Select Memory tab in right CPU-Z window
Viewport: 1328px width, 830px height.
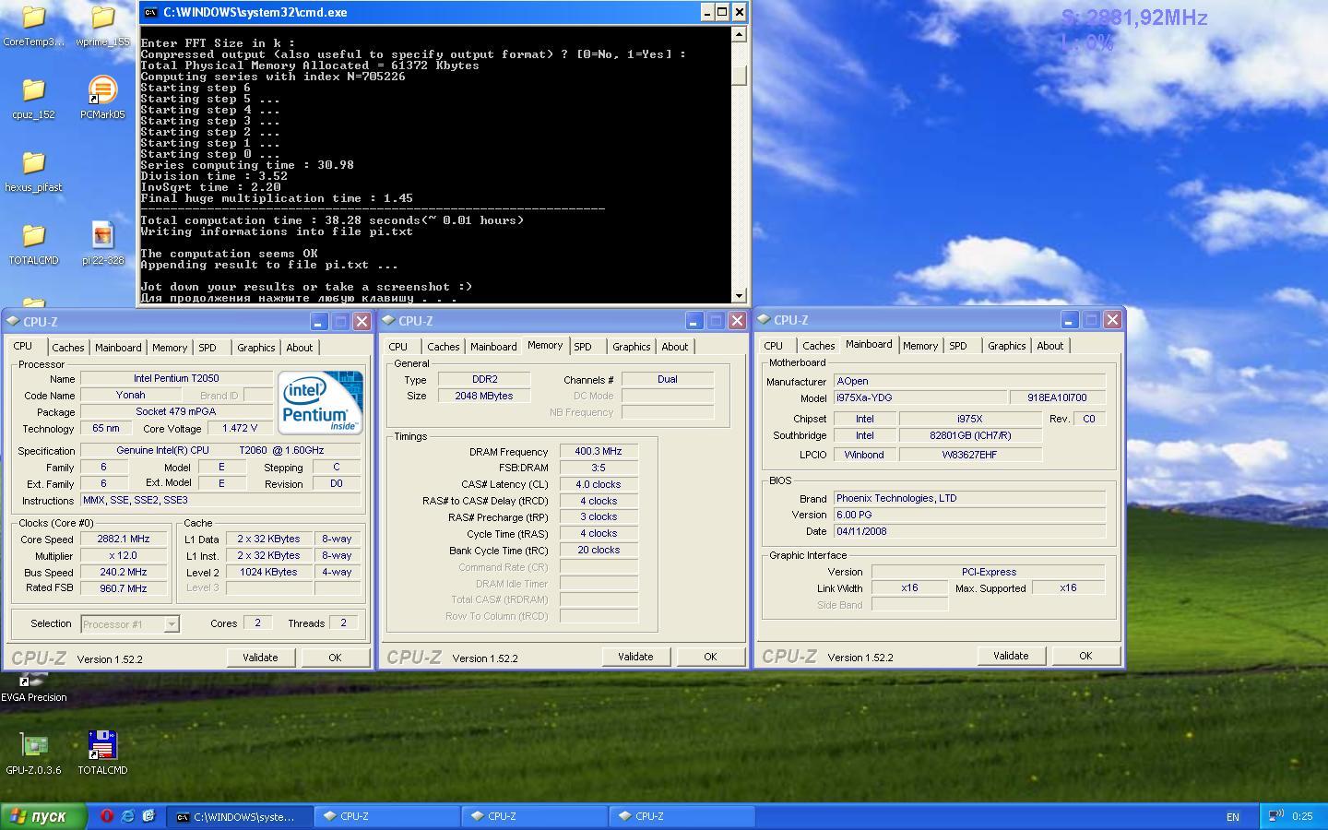coord(920,346)
